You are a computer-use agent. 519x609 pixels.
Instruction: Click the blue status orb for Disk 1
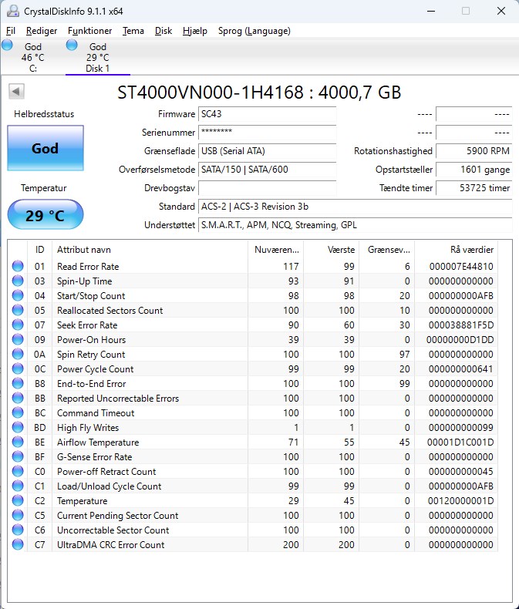pos(72,45)
